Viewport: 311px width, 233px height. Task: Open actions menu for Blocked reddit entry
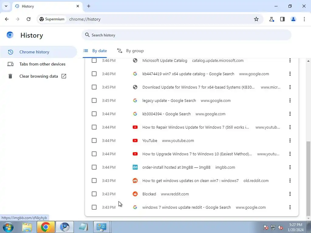pyautogui.click(x=290, y=194)
